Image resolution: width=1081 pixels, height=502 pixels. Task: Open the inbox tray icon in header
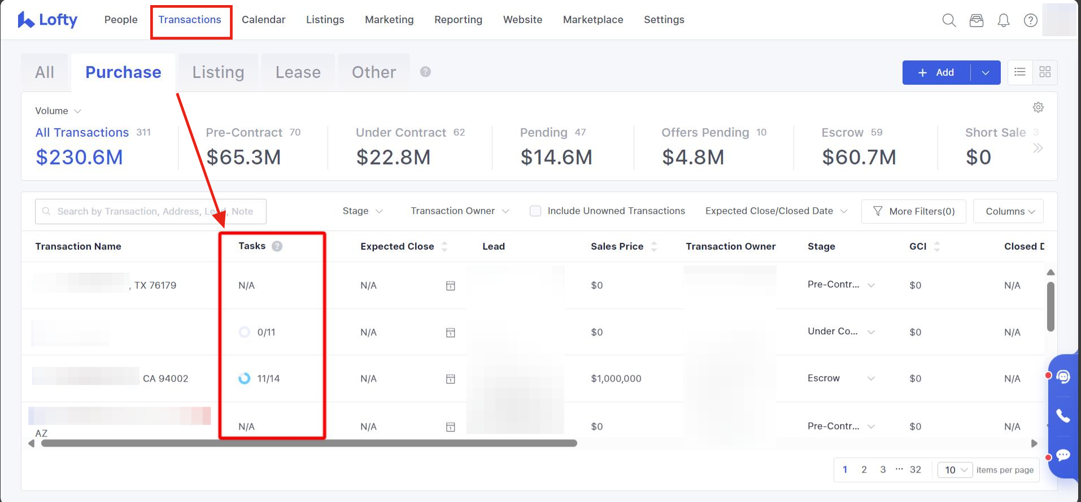point(976,20)
